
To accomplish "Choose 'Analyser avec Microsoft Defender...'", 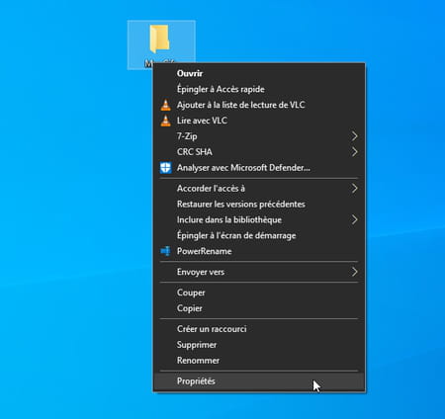I will (x=259, y=168).
